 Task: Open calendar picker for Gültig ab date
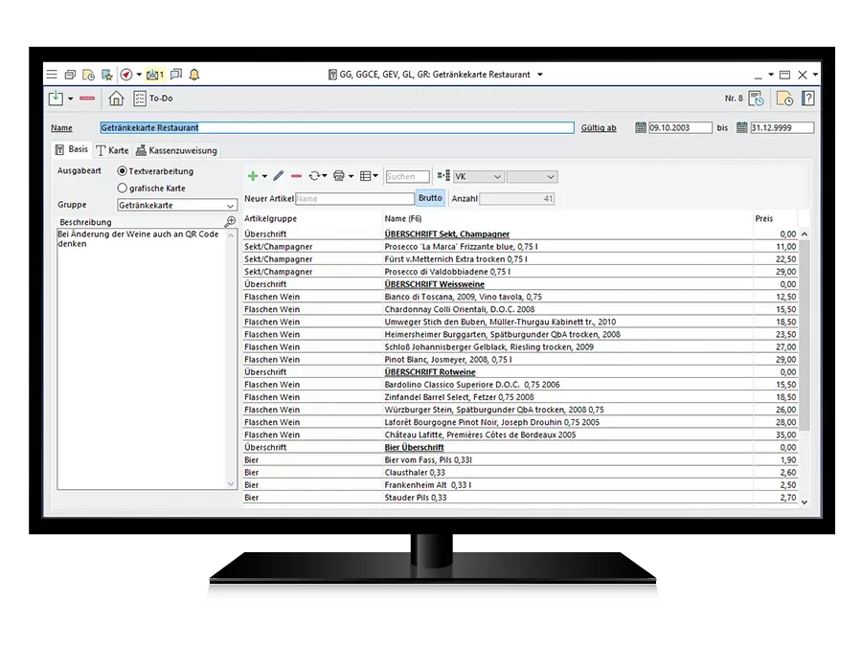[x=641, y=128]
